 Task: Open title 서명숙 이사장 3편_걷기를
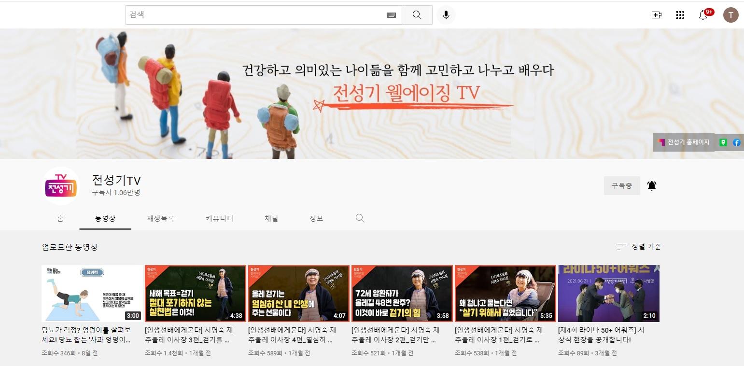pos(190,335)
